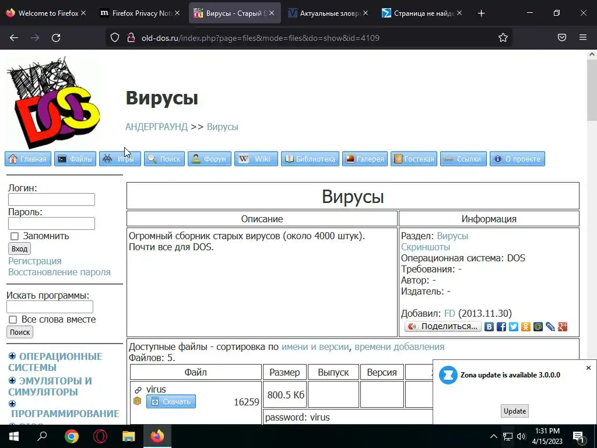Share the page via Twitter icon
The width and height of the screenshot is (597, 448).
[514, 327]
